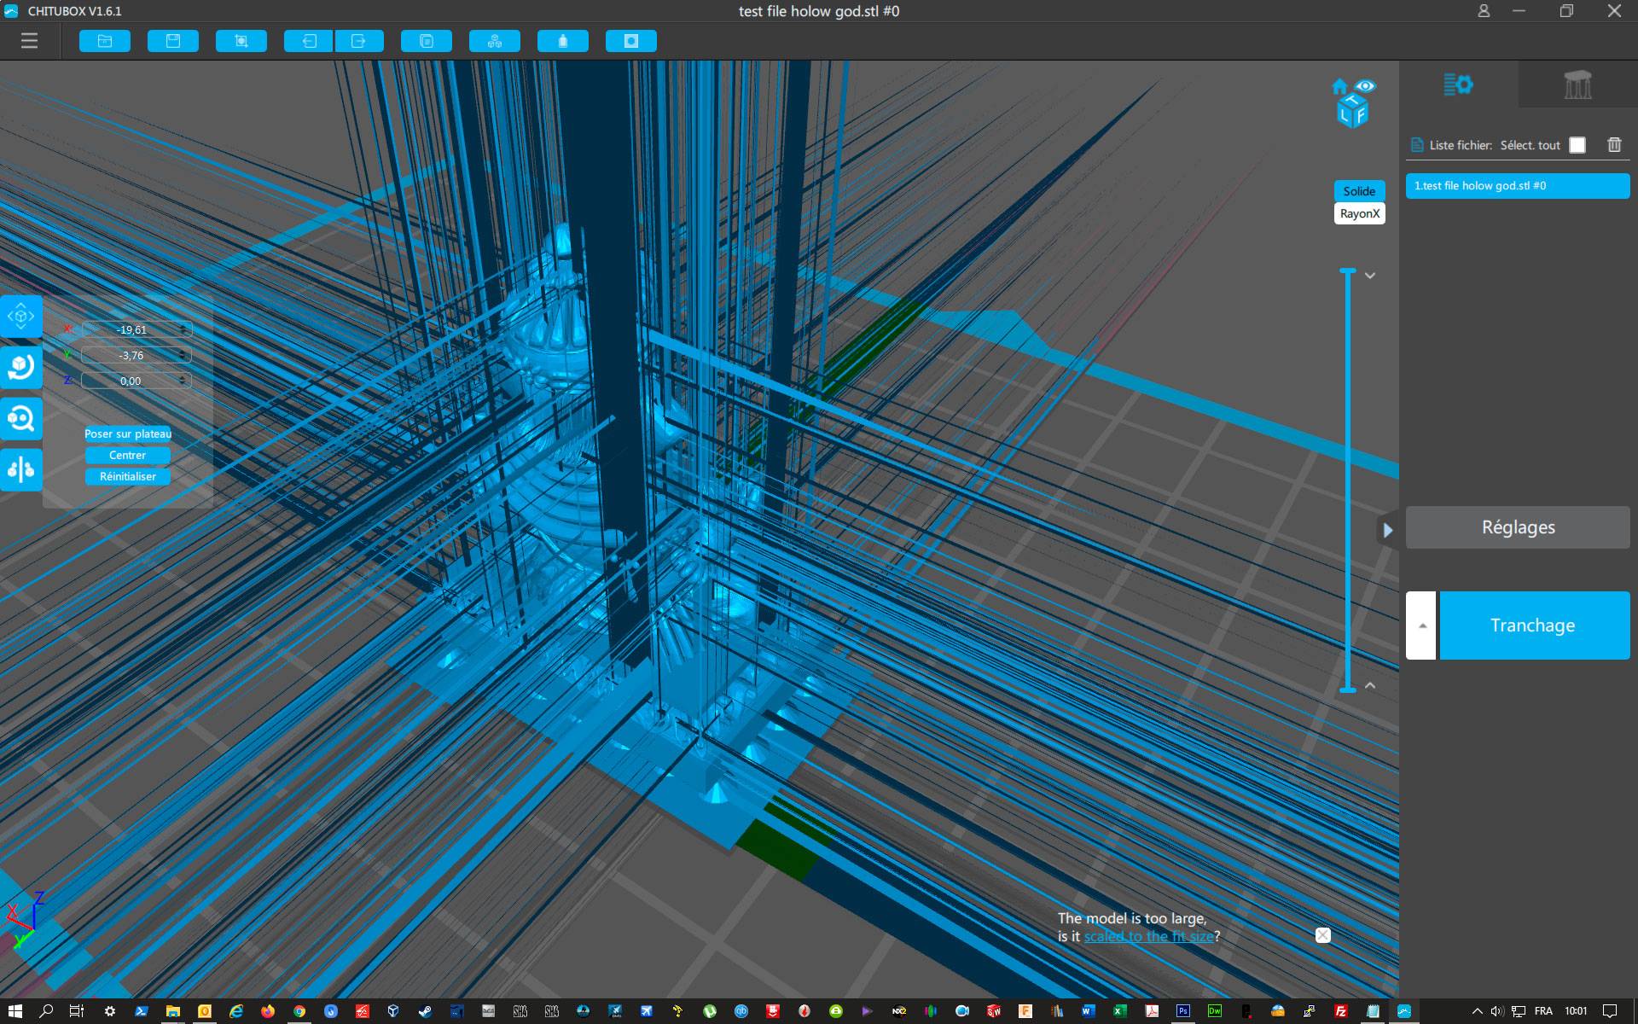Select the Move tool icon
This screenshot has height=1024, width=1638.
click(20, 317)
